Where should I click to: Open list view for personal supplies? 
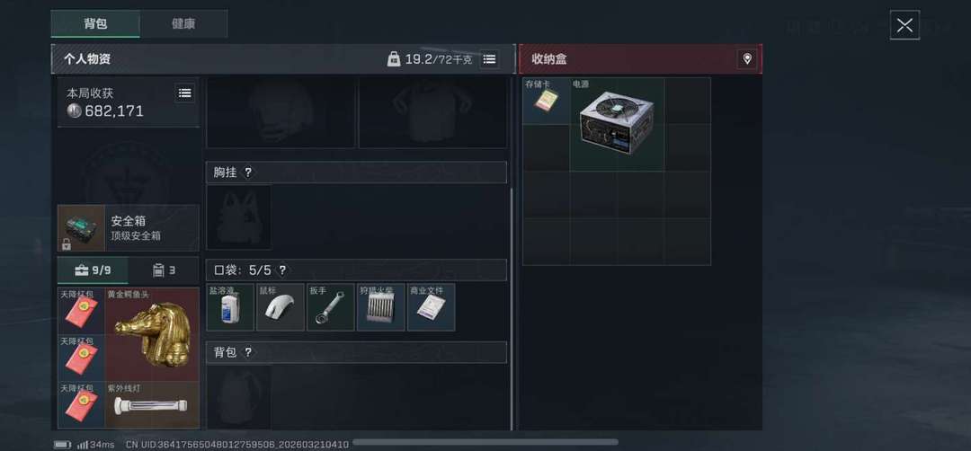(x=489, y=59)
